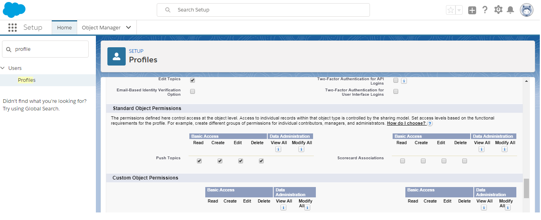The height and width of the screenshot is (220, 541).
Task: Open the App Launcher grid icon
Action: 12,27
